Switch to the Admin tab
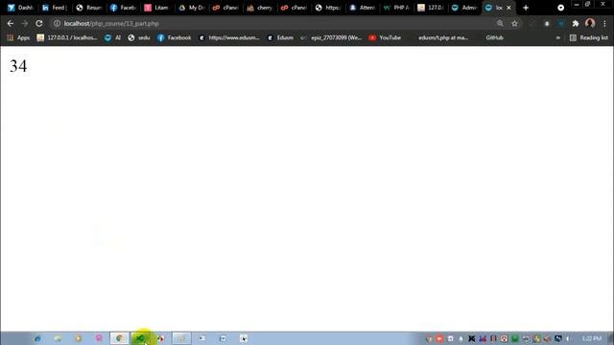The image size is (614, 345). [464, 8]
